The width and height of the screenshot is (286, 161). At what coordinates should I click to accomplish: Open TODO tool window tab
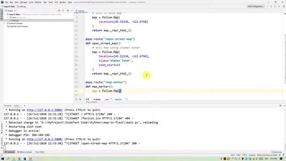coord(40,152)
